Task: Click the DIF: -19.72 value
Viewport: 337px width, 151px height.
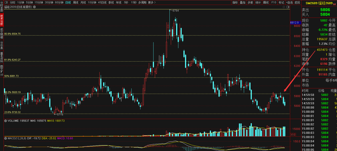Action: [34, 138]
